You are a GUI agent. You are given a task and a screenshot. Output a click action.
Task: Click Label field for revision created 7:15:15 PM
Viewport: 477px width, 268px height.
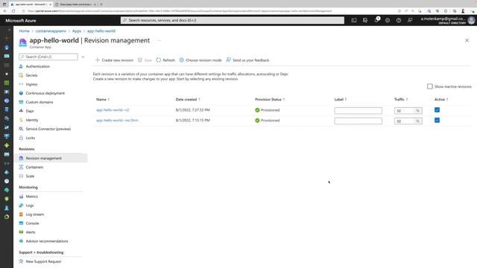(358, 121)
